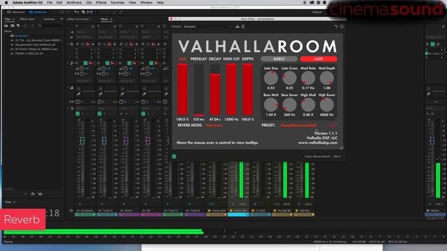Select the big generator tone ambience.aif file

tap(35, 45)
